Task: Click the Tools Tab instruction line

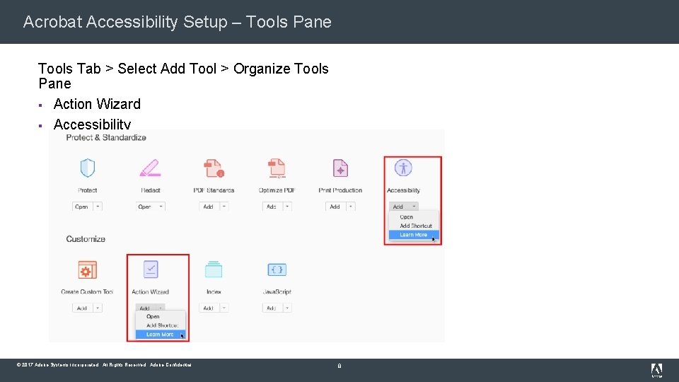Action: pyautogui.click(x=183, y=76)
